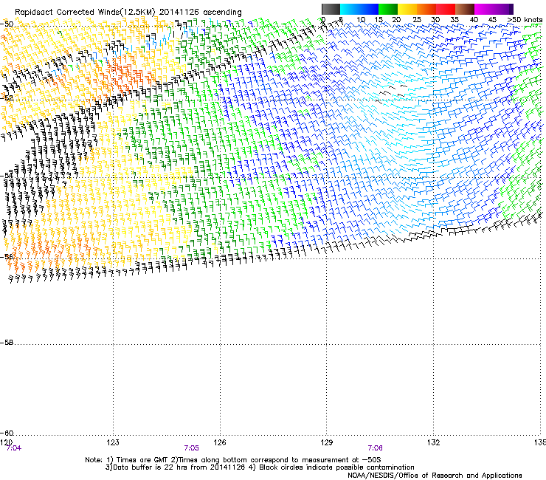Click the brown 35-40 knots legend segment
Viewport: 546px width, 480px height.
click(465, 9)
